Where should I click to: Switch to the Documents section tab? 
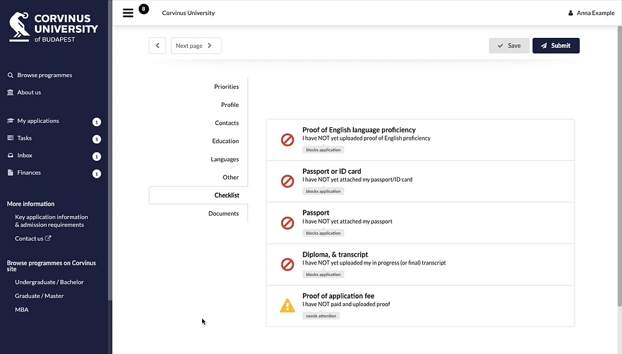tap(223, 214)
